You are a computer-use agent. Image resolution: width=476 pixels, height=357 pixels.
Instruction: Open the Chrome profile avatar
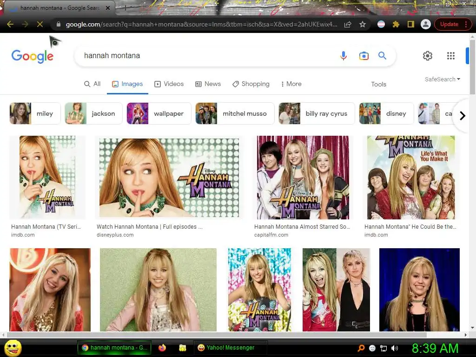pos(426,24)
